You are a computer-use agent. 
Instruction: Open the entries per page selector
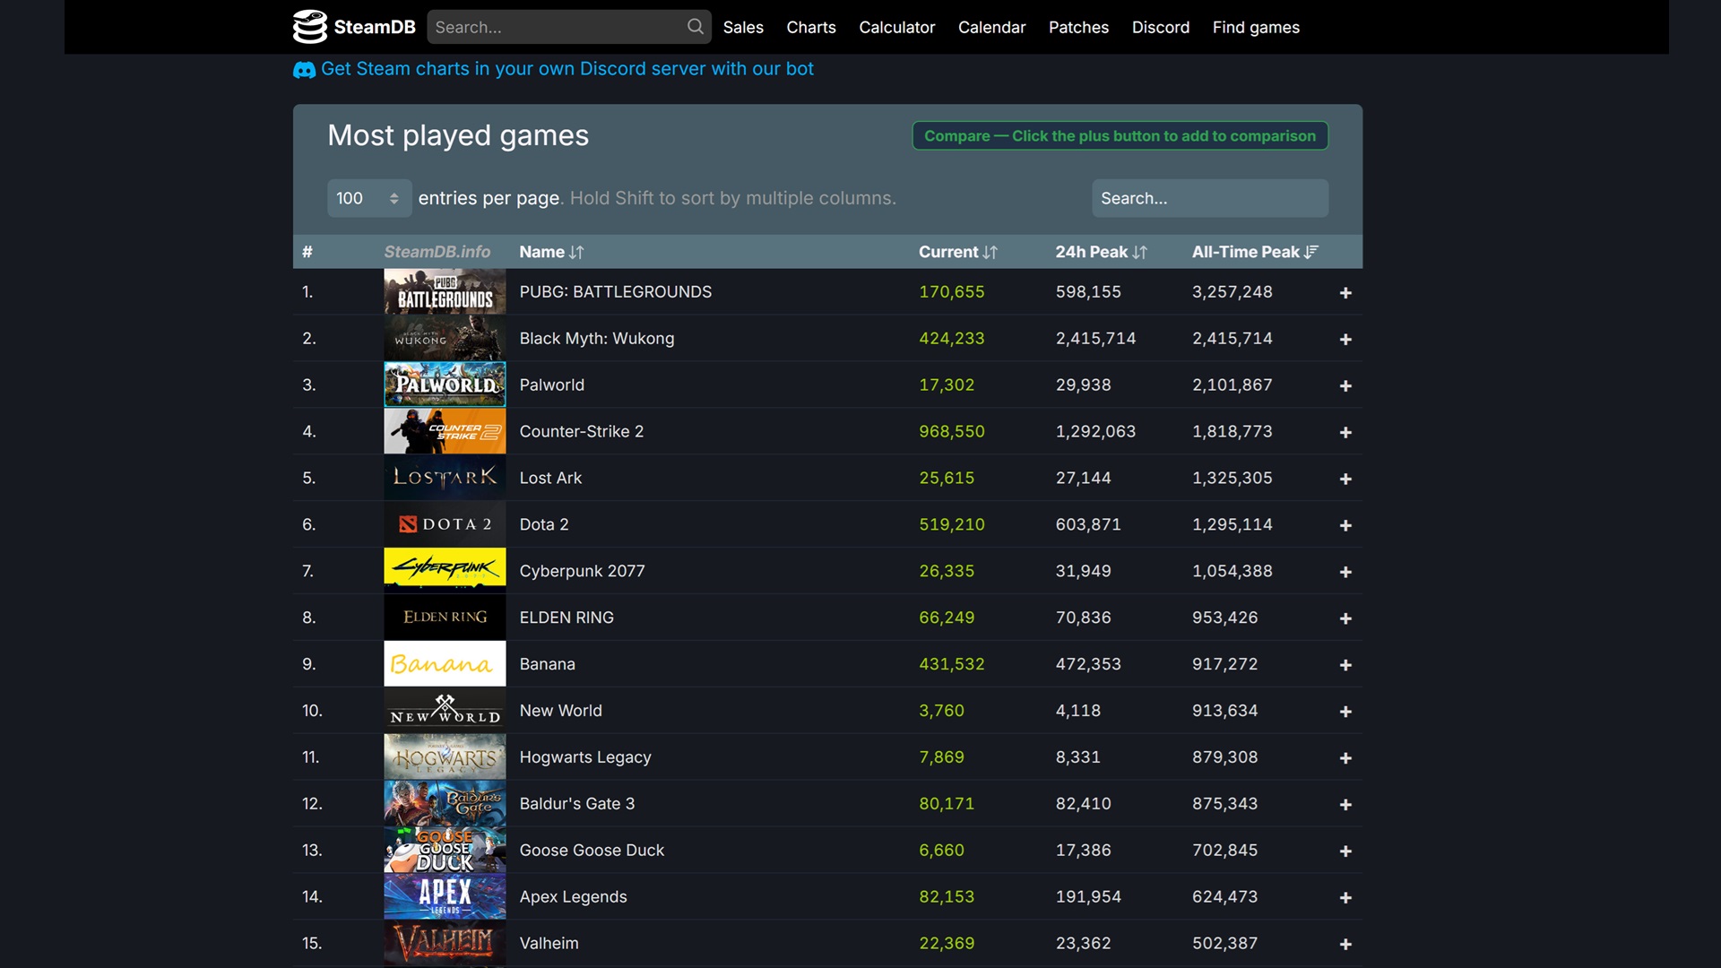(368, 198)
